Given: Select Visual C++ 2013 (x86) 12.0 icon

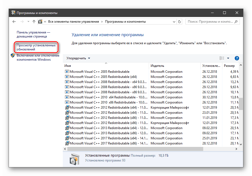Looking at the screenshot, I should pos(67,133).
